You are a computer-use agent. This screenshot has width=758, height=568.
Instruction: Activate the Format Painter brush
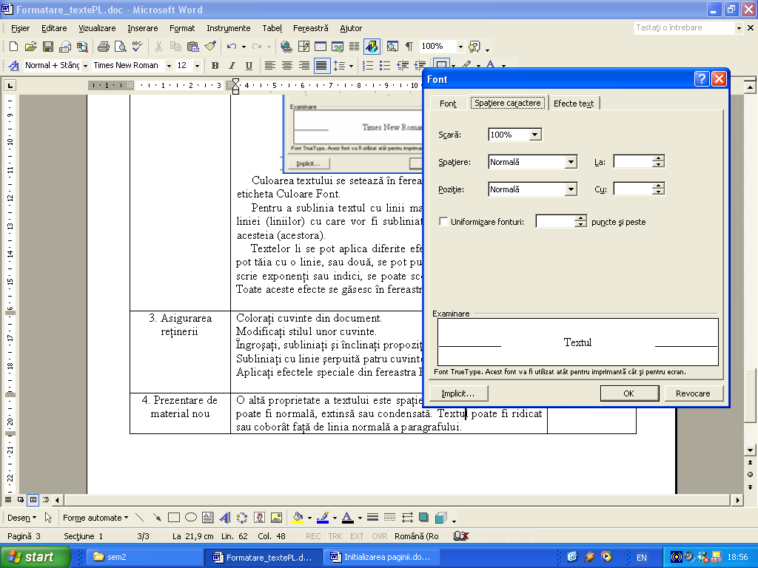tap(210, 47)
